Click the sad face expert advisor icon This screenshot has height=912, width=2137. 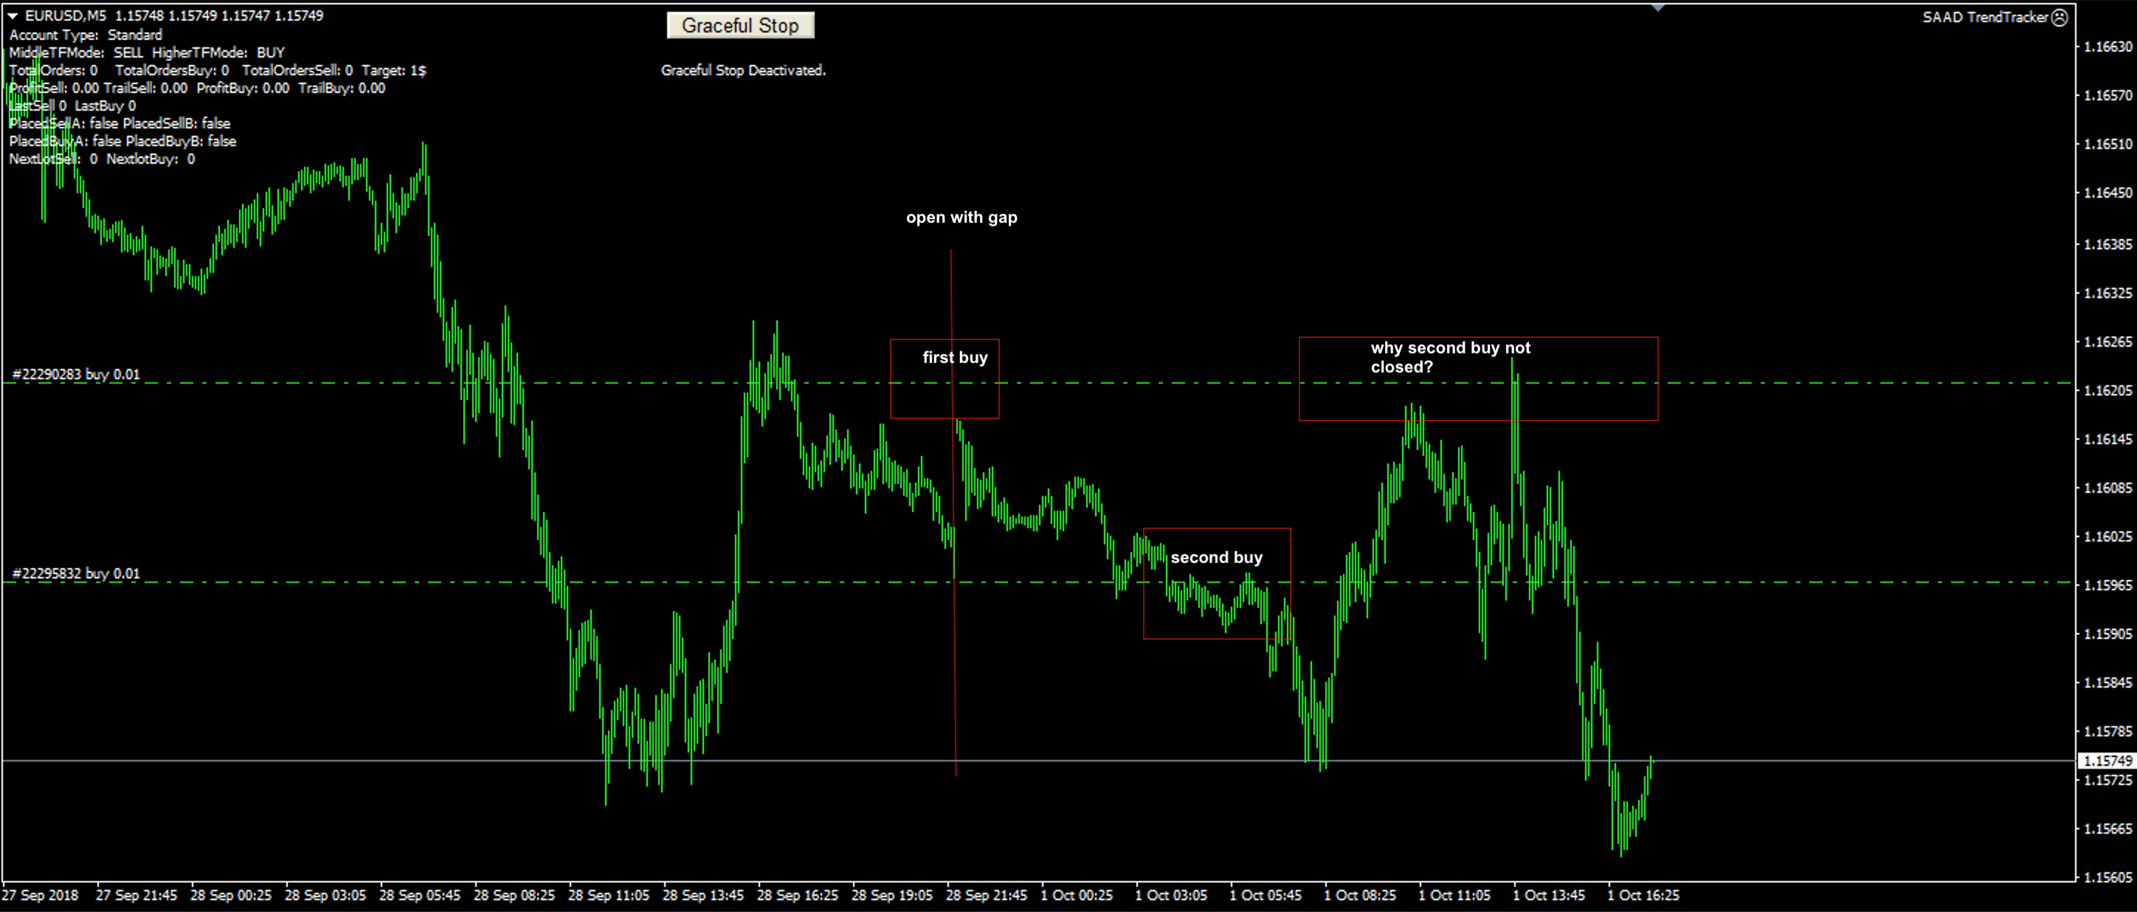[2059, 18]
